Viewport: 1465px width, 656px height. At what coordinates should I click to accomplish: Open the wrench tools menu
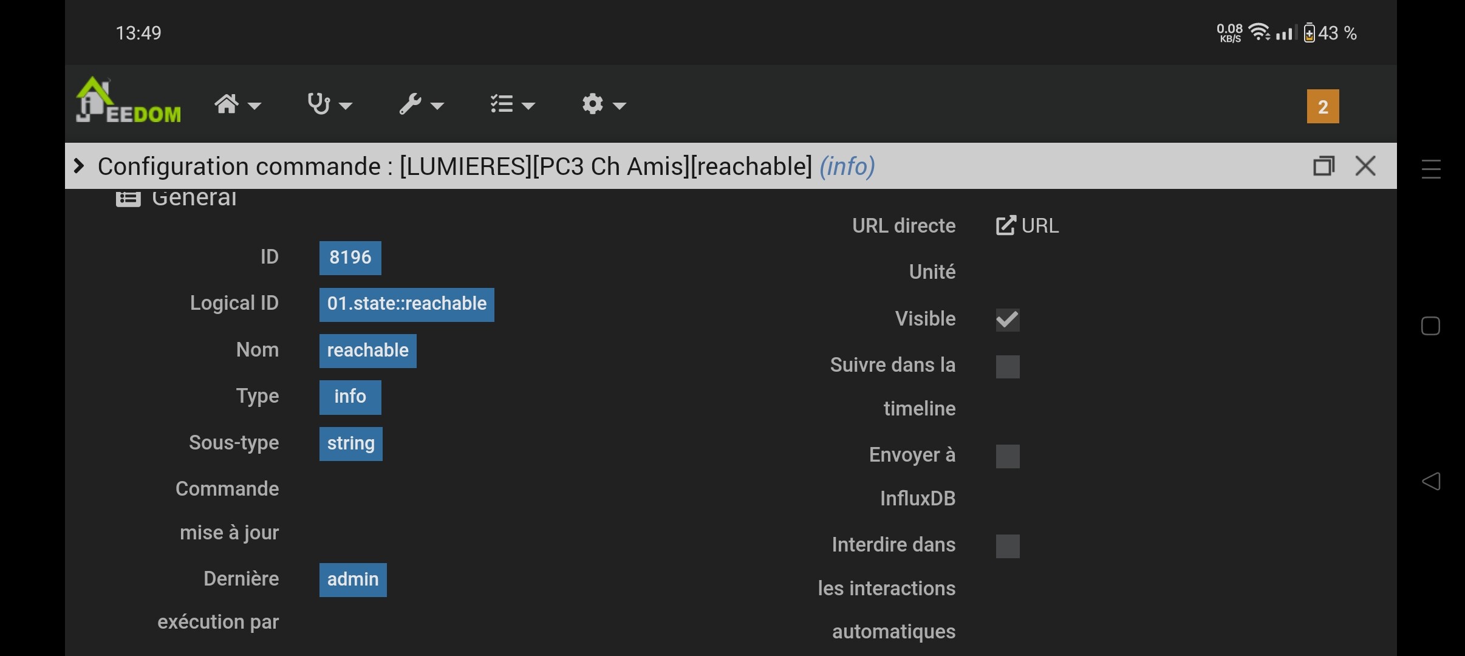tap(420, 104)
